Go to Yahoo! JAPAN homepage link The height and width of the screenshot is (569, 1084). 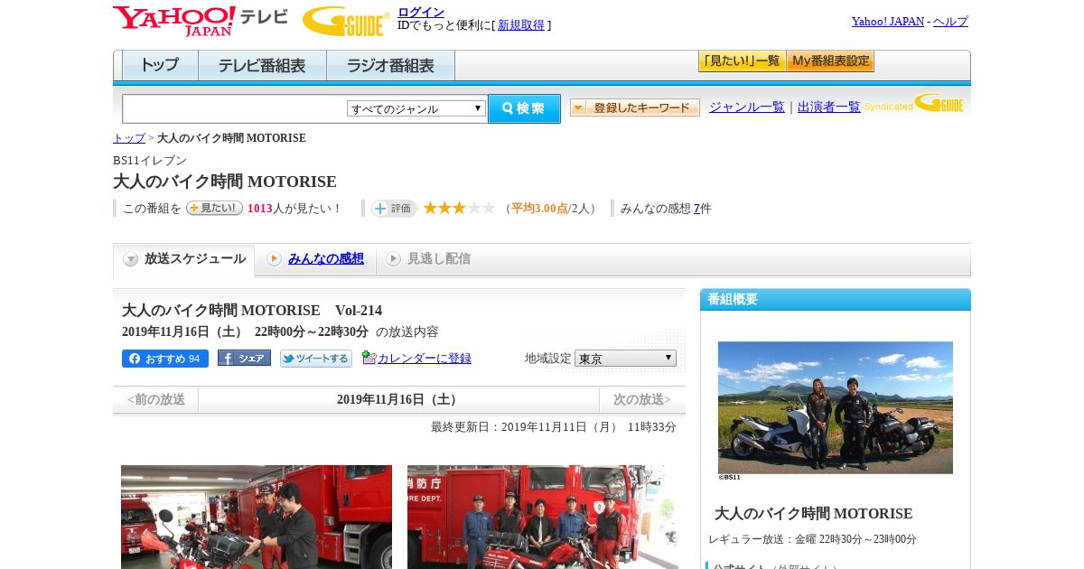(x=887, y=22)
